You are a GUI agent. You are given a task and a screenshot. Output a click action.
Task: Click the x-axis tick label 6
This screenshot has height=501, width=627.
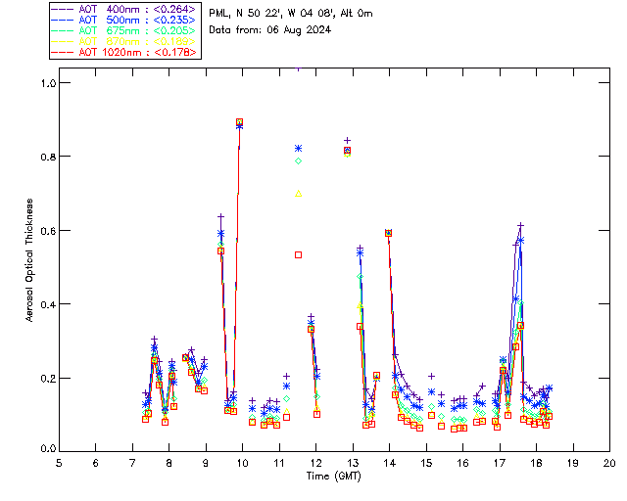96,463
